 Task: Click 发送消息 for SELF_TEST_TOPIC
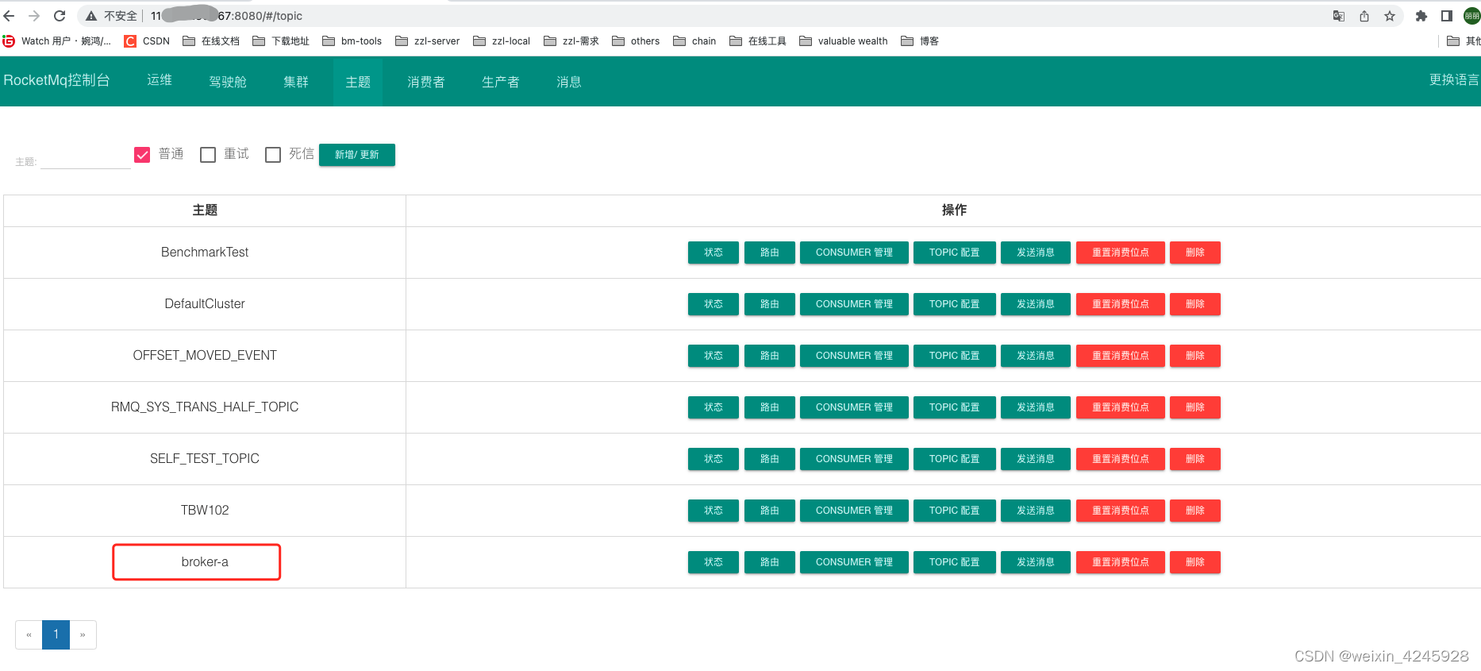(x=1036, y=459)
